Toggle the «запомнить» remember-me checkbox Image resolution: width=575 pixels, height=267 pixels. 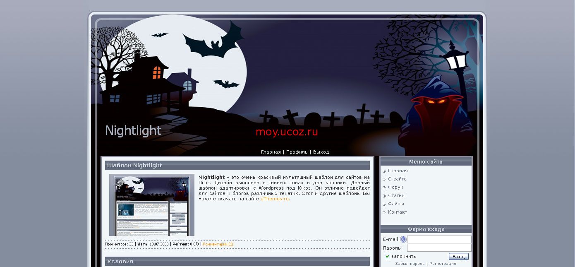387,257
